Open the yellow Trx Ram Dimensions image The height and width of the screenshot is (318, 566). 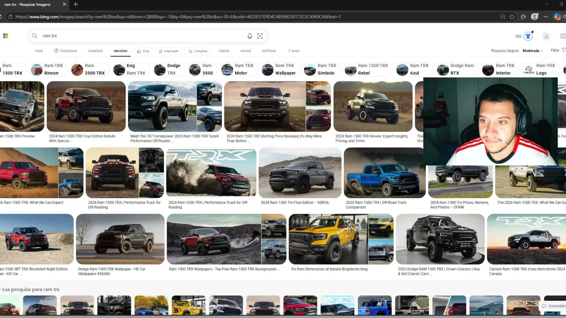pyautogui.click(x=328, y=239)
